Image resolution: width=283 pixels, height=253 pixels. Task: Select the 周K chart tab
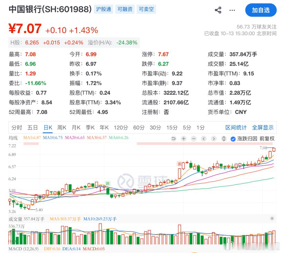pos(62,128)
